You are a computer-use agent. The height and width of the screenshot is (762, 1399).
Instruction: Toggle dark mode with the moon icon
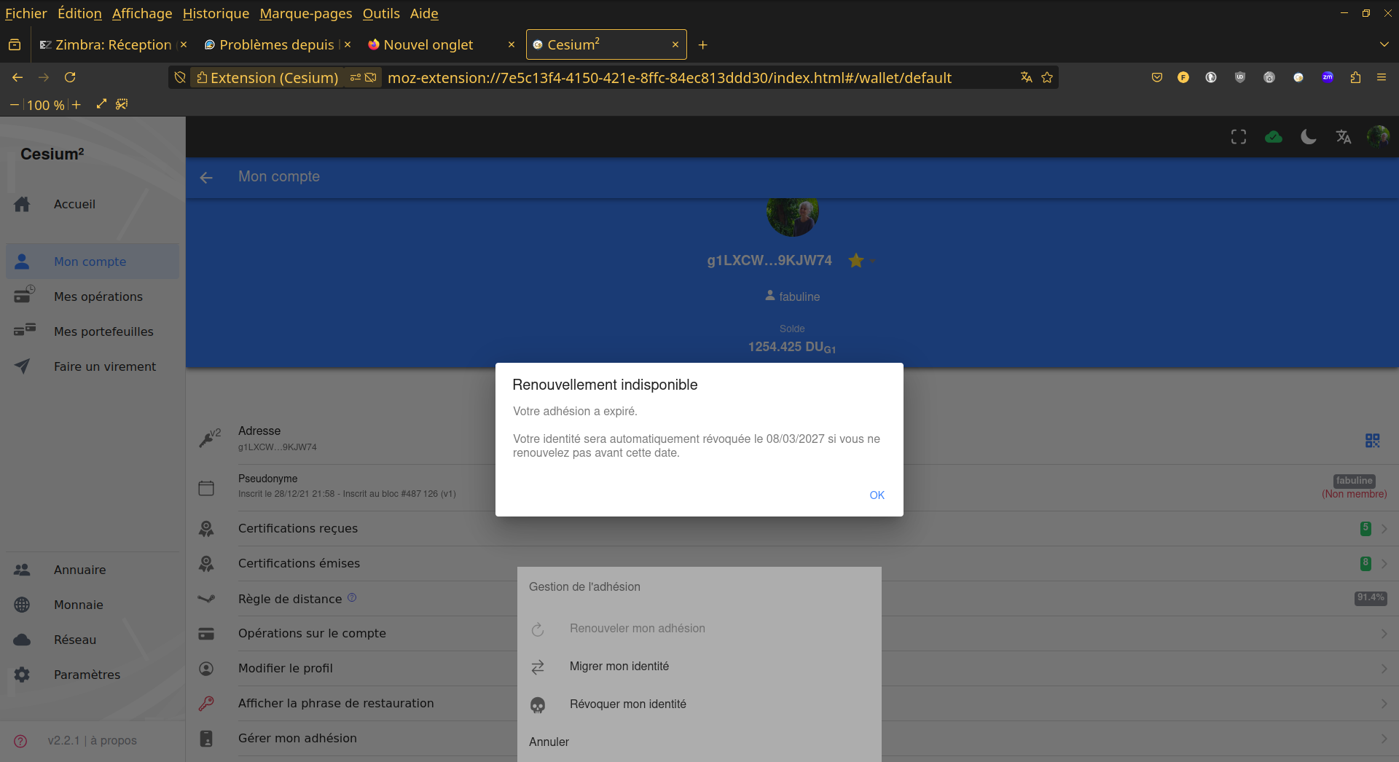point(1309,137)
